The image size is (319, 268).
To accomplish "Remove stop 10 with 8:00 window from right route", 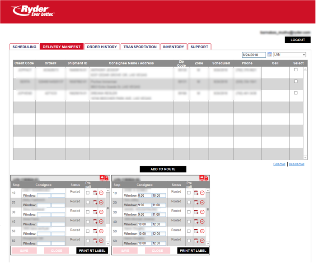I will (202, 193).
